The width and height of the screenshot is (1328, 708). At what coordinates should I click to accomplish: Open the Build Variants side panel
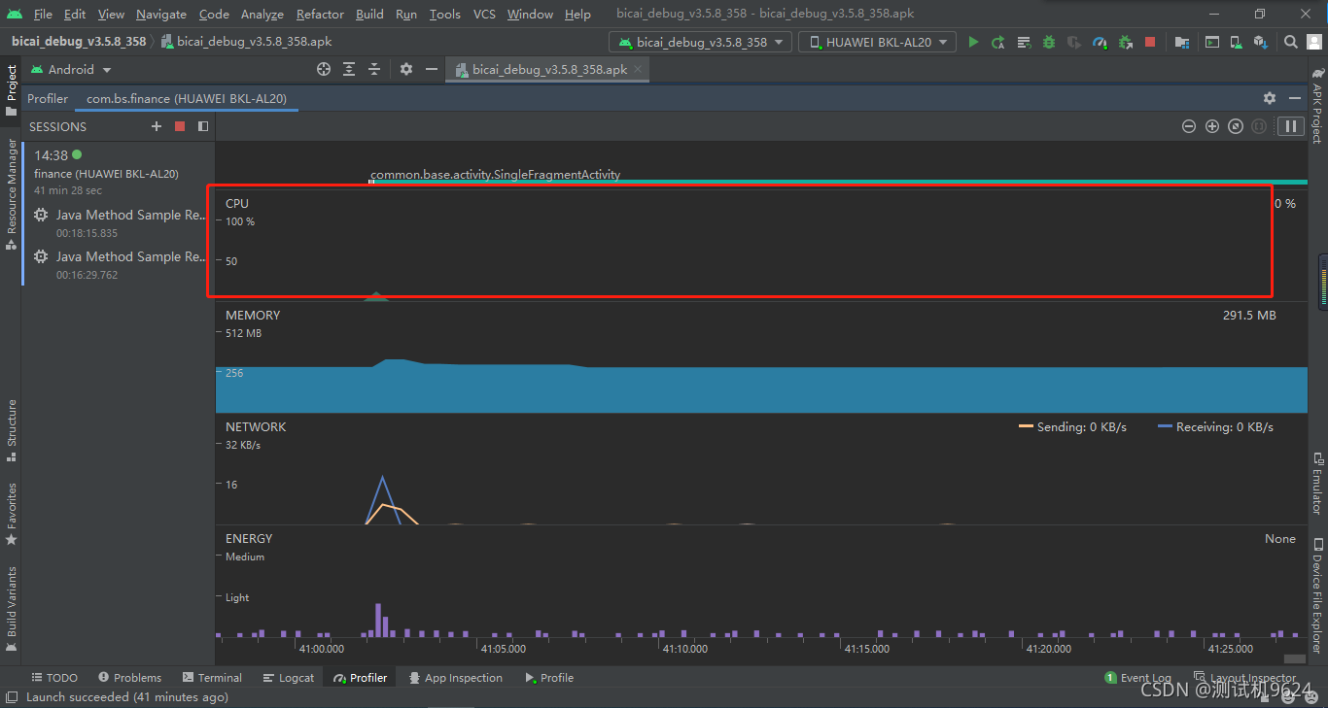point(12,608)
